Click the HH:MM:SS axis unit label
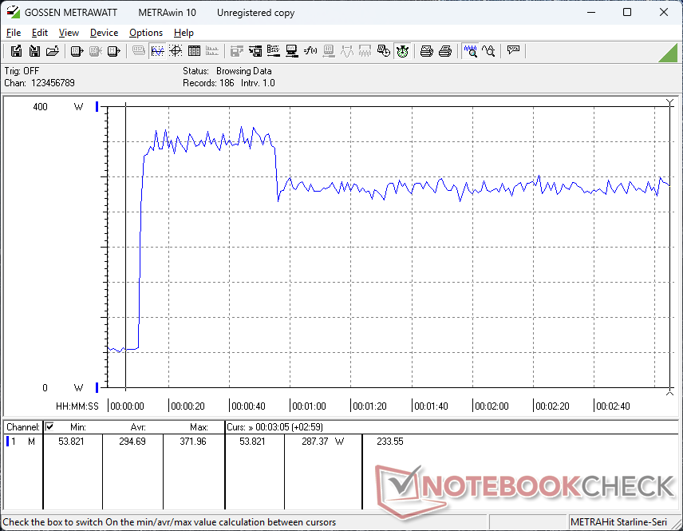 77,406
